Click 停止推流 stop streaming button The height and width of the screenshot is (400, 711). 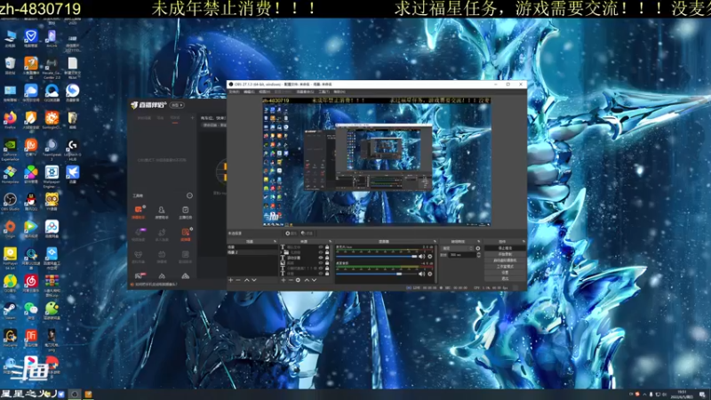click(505, 248)
